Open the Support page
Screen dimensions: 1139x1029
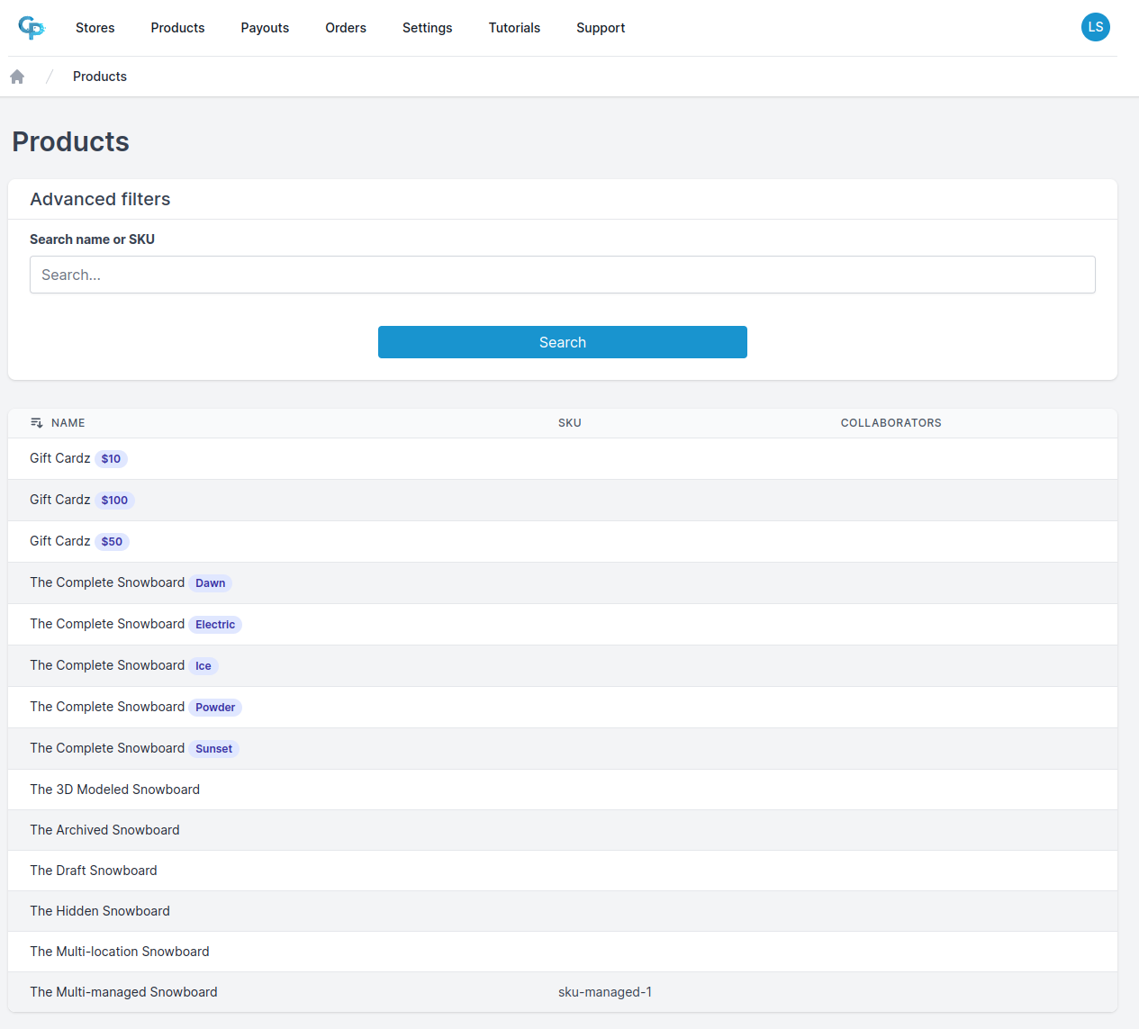coord(601,28)
